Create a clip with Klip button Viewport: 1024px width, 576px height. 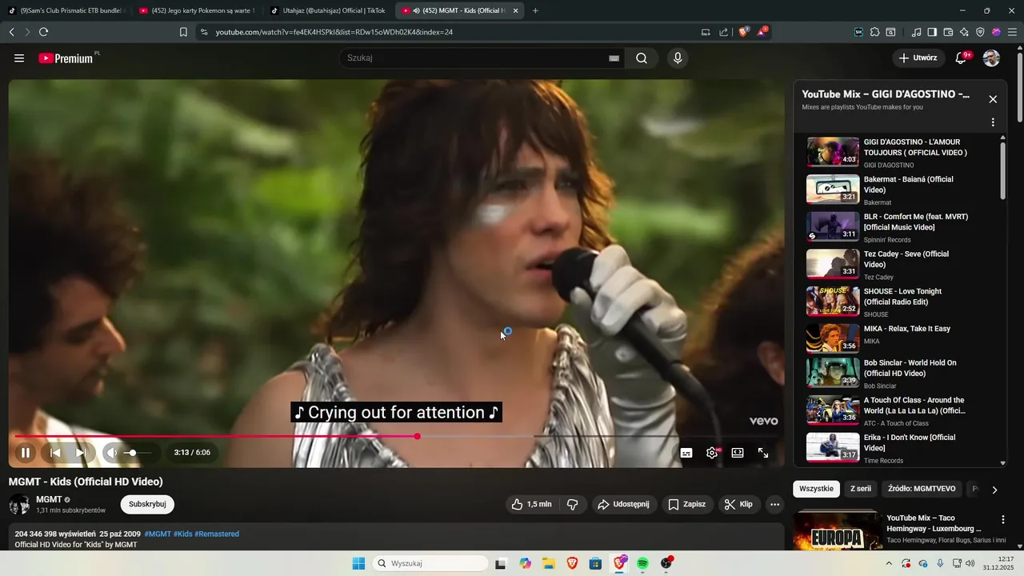738,504
